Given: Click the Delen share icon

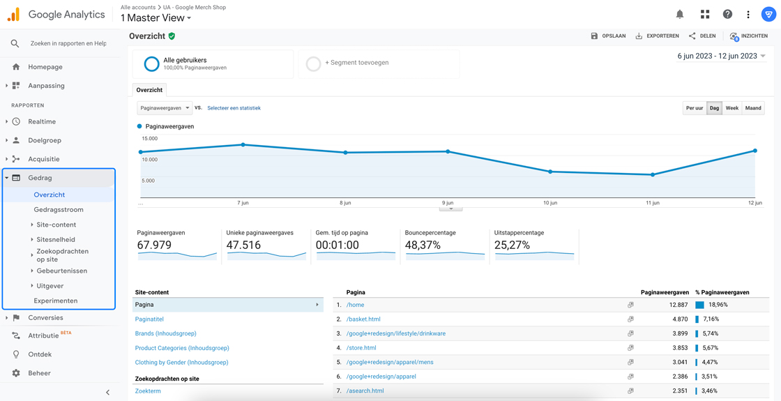Looking at the screenshot, I should click(x=692, y=36).
